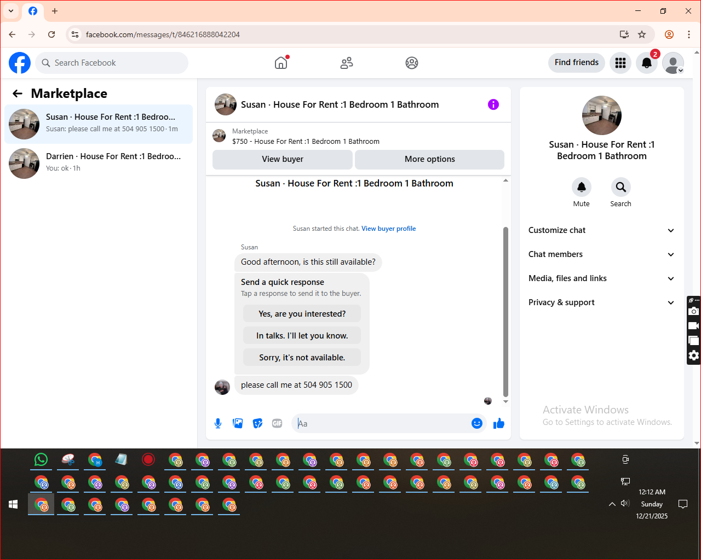Screen dimensions: 701x560
Task: Click the chat header listing photo
Action: pyautogui.click(x=226, y=104)
